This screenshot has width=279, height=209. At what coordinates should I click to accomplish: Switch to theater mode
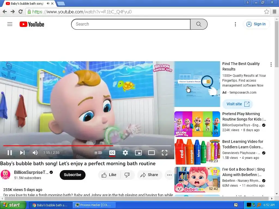click(151, 153)
